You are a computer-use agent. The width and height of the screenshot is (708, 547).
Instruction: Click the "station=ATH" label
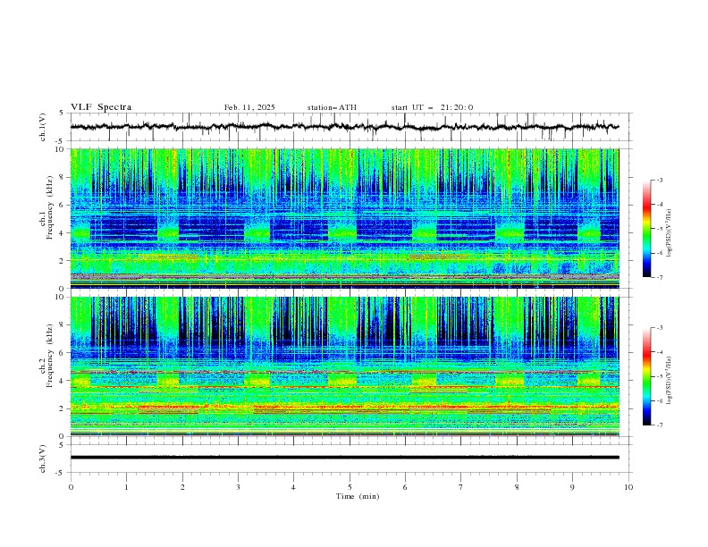(x=332, y=107)
